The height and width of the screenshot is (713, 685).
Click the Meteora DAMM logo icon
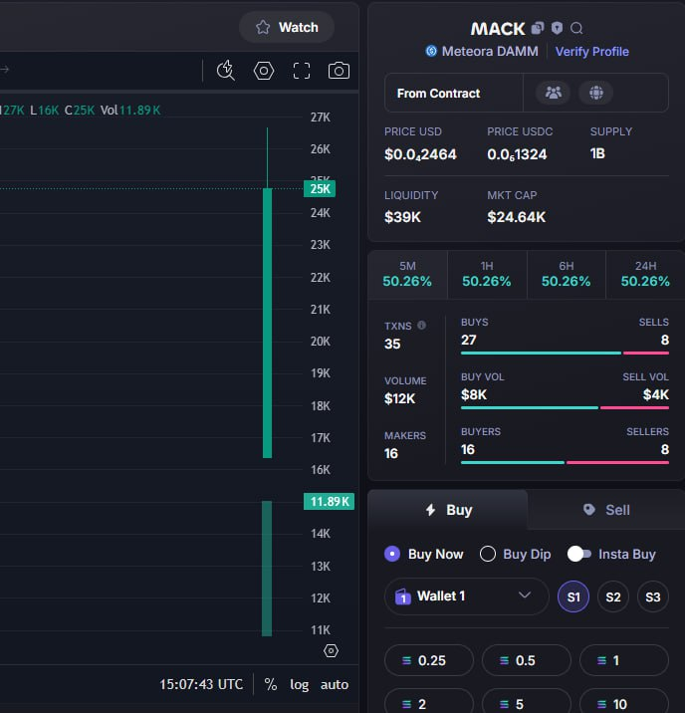coord(431,51)
